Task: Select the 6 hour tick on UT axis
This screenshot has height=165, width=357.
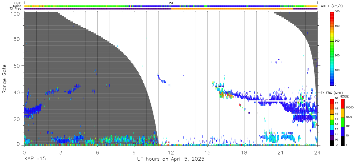Action: (97, 152)
